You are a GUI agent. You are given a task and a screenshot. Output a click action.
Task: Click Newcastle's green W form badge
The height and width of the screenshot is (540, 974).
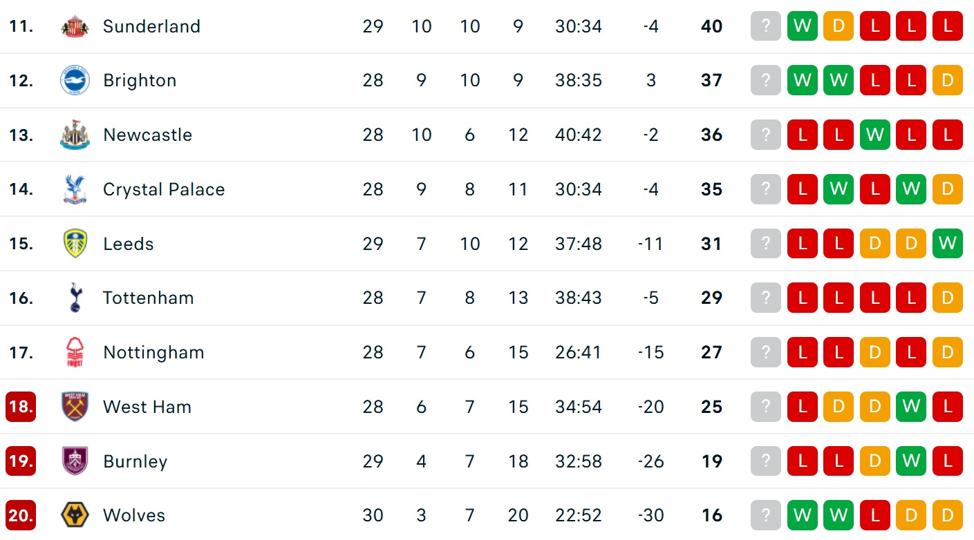[x=875, y=135]
